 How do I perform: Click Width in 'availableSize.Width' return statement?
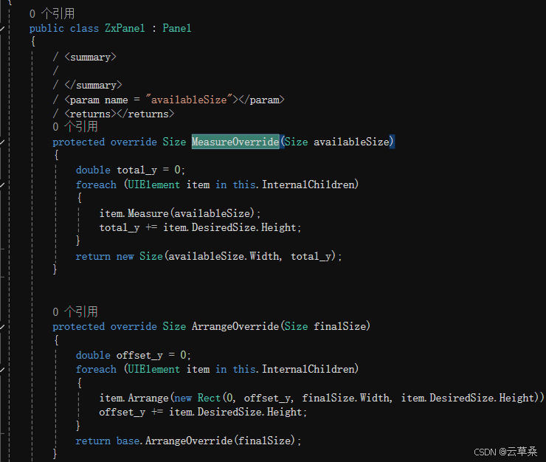point(264,256)
